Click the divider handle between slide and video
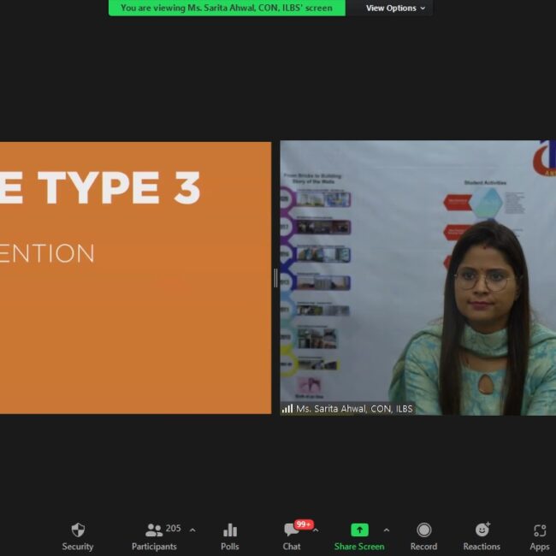This screenshot has height=556, width=556. pyautogui.click(x=275, y=277)
